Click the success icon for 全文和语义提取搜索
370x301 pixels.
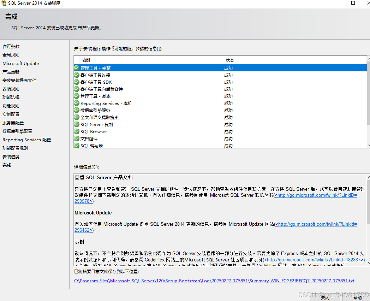coord(76,117)
